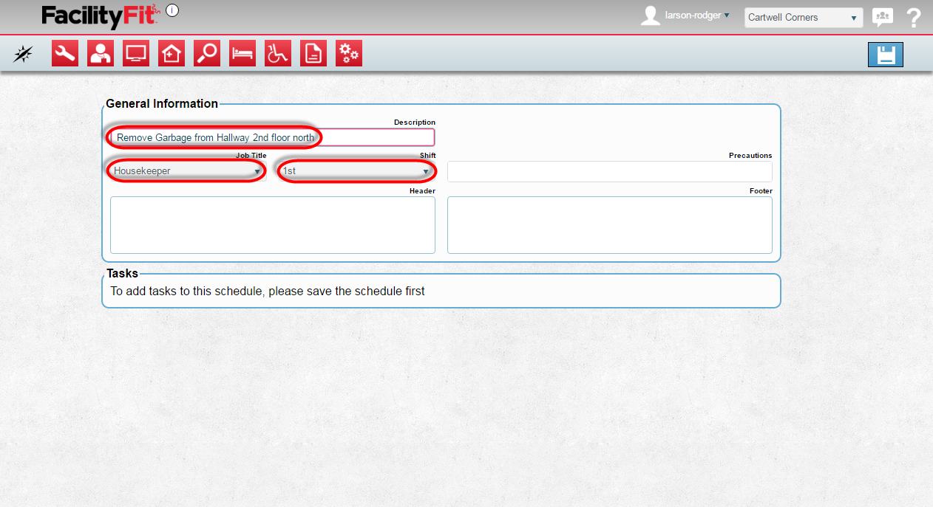The height and width of the screenshot is (507, 933).
Task: Click the red wrench maintenance icon
Action: pyautogui.click(x=65, y=53)
